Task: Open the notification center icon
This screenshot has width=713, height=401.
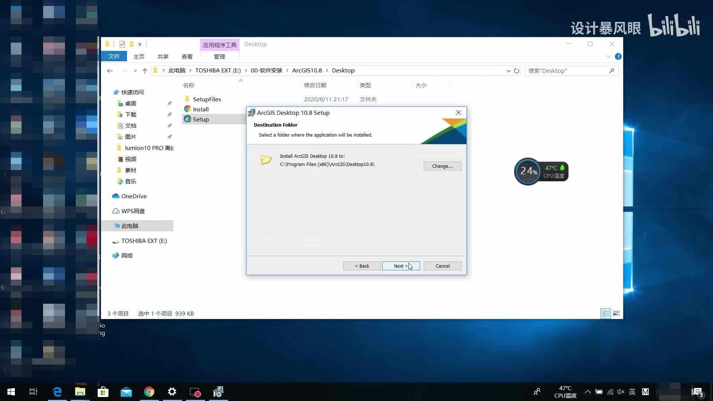Action: [697, 392]
